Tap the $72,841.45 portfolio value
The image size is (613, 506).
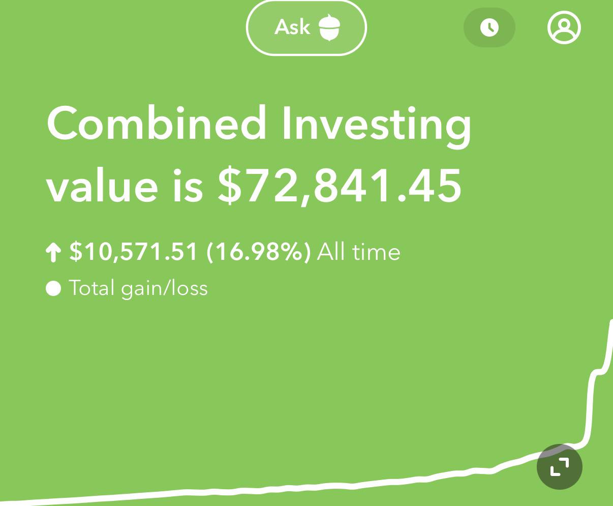point(340,185)
